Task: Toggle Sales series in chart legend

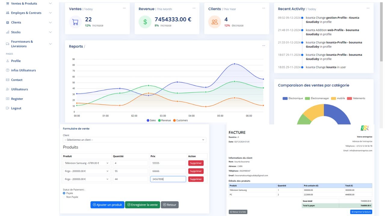Action: click(151, 120)
